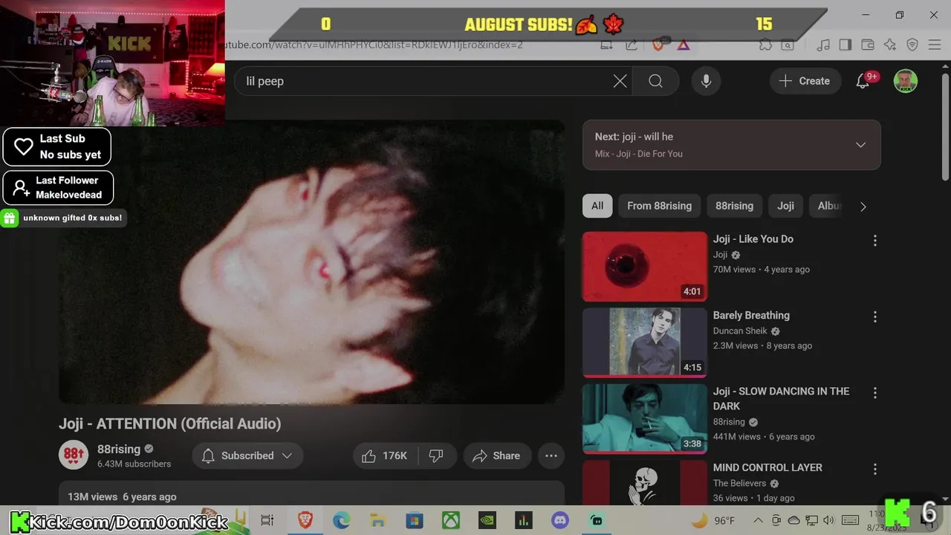
Task: Open Brave Leo AI sparkle icon
Action: [x=889, y=45]
